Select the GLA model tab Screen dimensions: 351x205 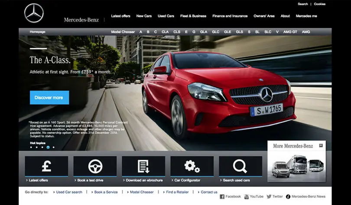pyautogui.click(x=204, y=32)
